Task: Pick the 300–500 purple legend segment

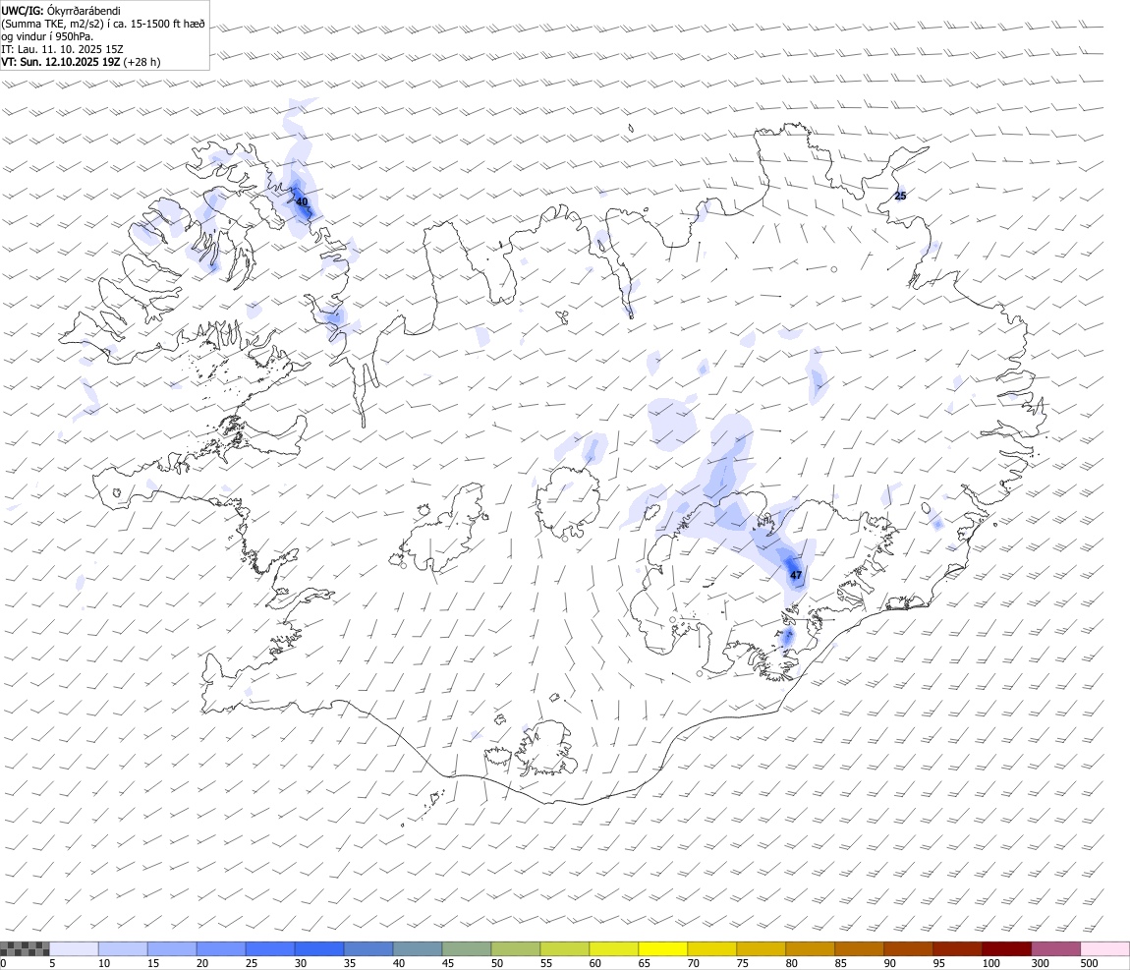Action: click(1055, 948)
